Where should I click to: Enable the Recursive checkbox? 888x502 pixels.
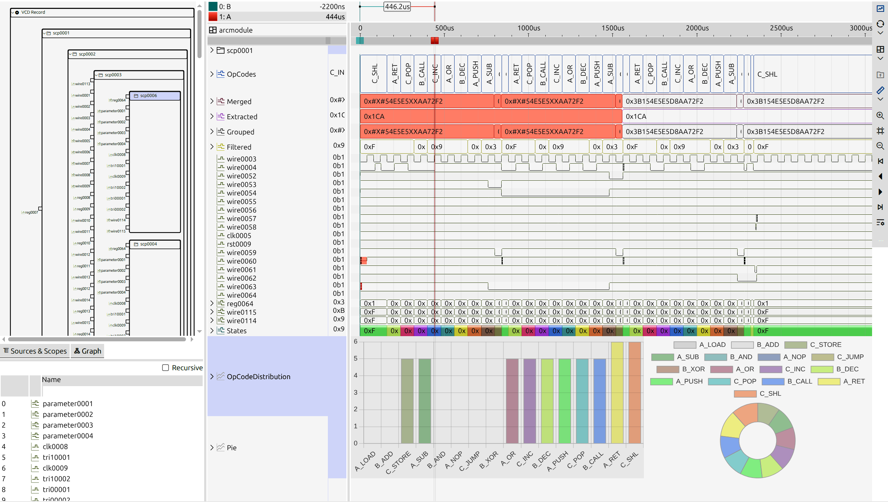pyautogui.click(x=166, y=368)
